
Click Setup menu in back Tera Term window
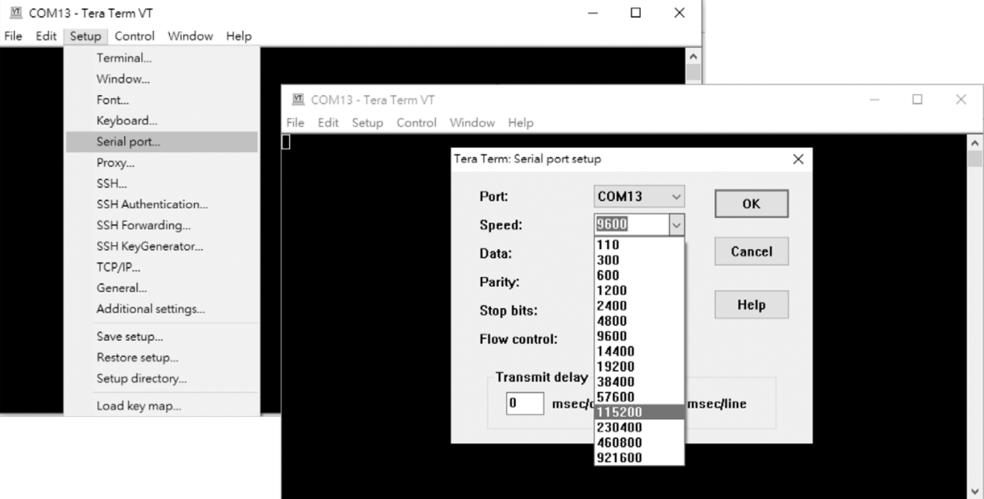click(x=86, y=36)
